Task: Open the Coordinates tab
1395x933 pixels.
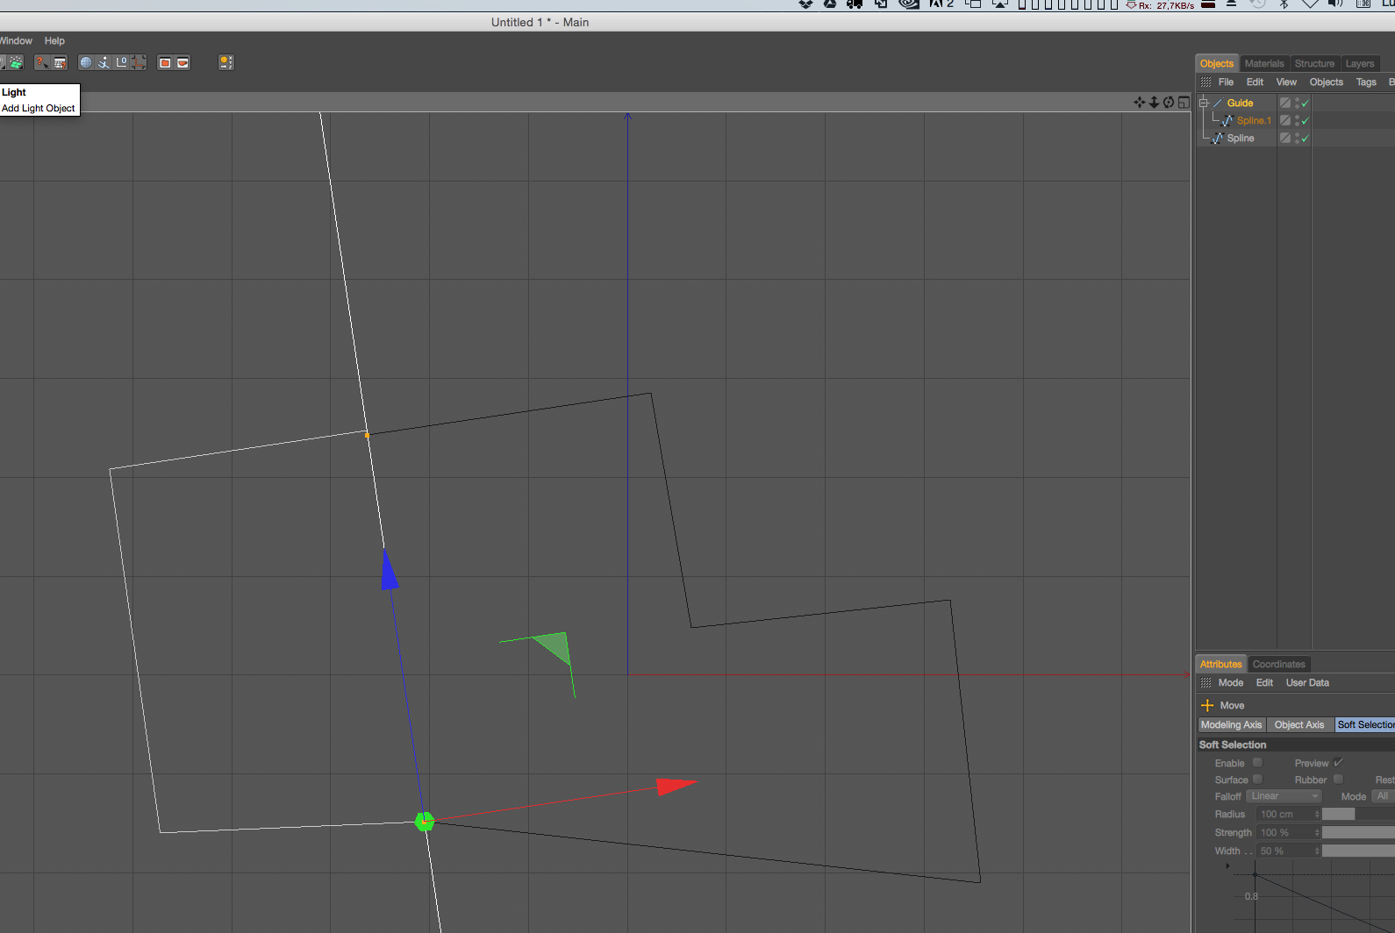Action: tap(1278, 664)
